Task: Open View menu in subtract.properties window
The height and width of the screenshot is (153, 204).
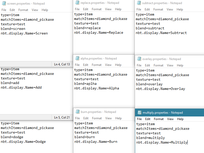Action: (170, 9)
